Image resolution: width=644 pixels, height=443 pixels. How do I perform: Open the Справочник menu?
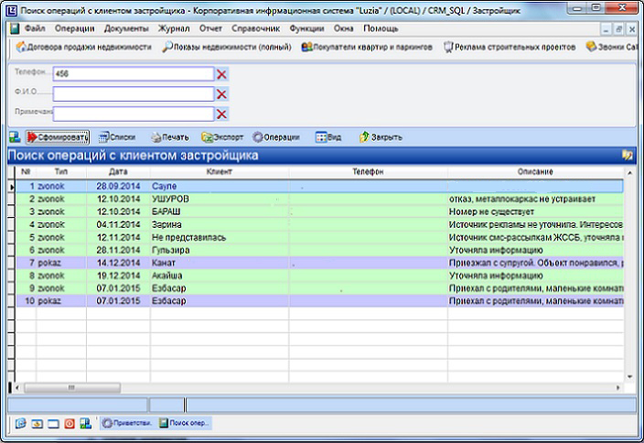pos(256,28)
